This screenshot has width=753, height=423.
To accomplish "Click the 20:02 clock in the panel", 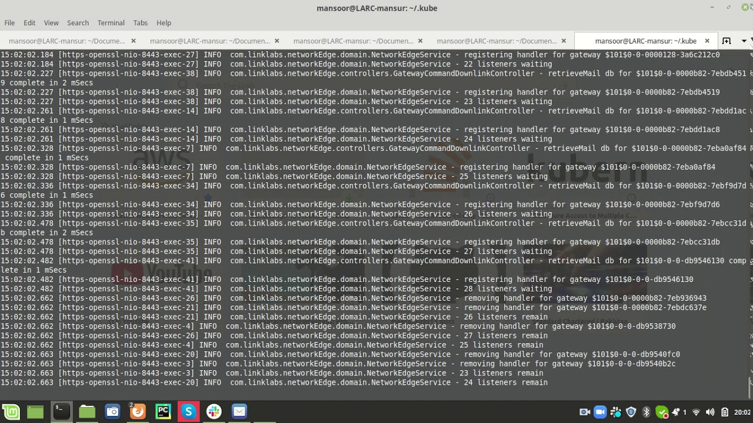I will click(x=743, y=412).
